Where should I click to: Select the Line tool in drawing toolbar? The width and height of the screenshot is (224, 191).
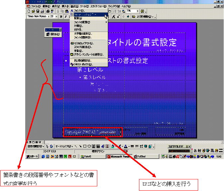click(x=76, y=146)
